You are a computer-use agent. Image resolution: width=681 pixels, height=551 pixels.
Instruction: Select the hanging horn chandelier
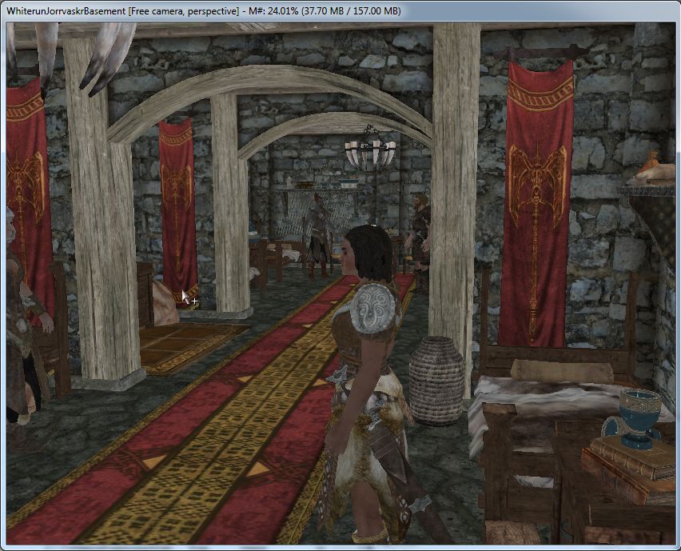click(370, 149)
